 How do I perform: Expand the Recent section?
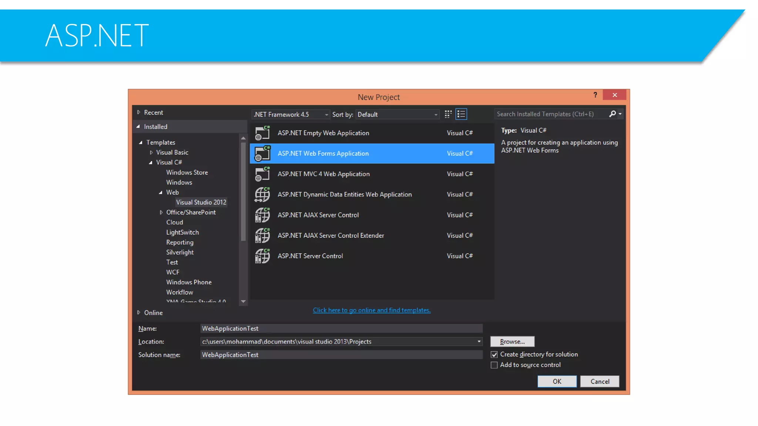point(139,112)
